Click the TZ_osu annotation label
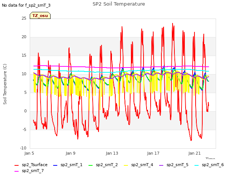The image size is (238, 178). pyautogui.click(x=40, y=16)
